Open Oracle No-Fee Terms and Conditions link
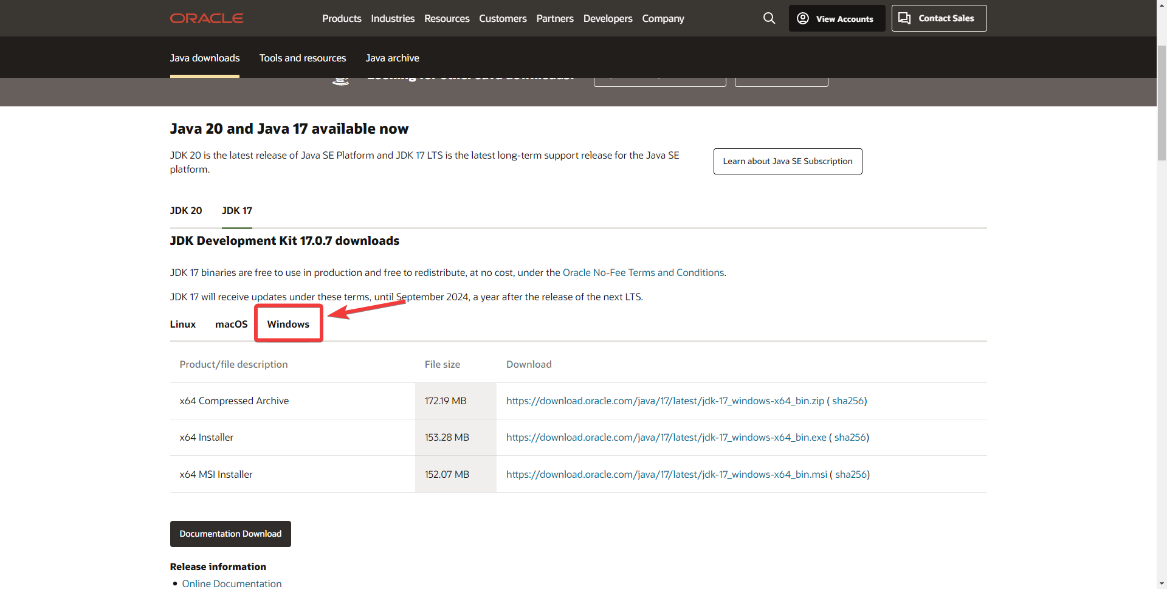 coord(643,272)
